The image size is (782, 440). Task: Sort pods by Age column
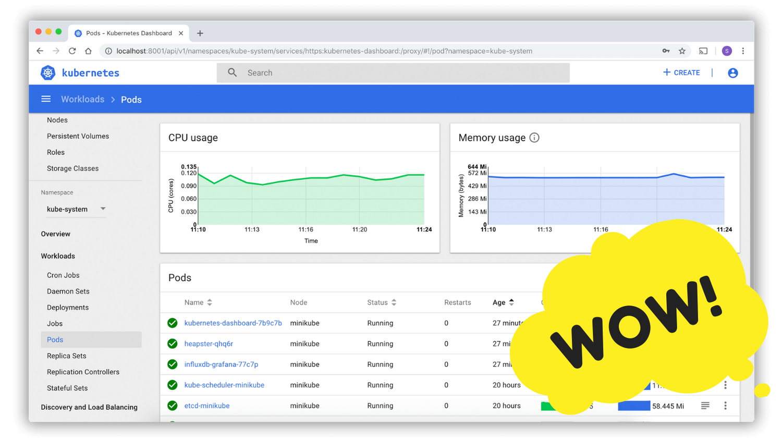tap(503, 302)
